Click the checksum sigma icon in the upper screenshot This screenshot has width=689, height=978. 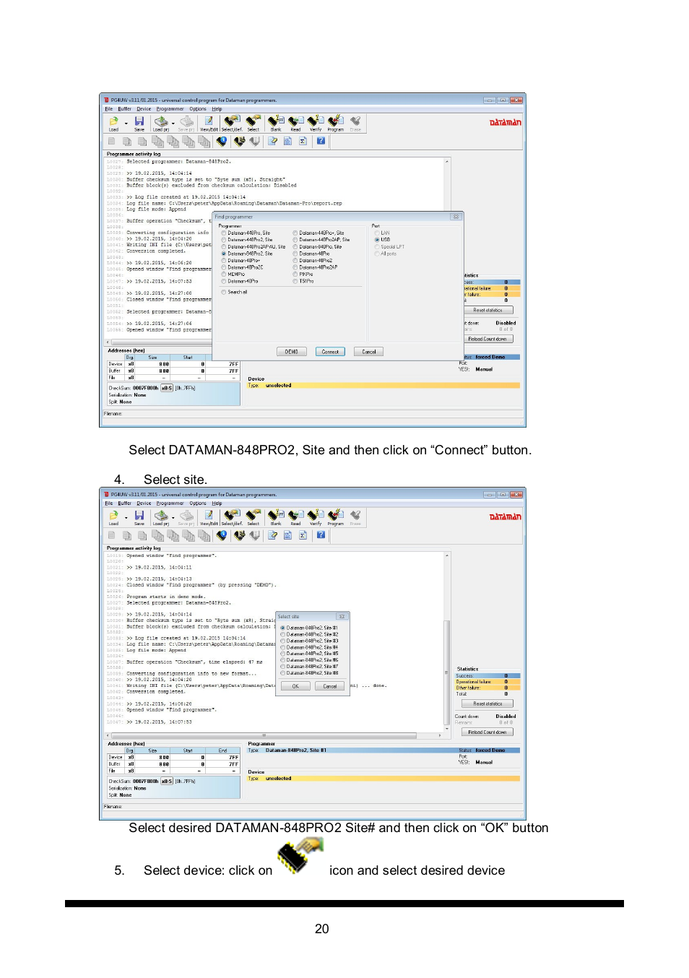(x=303, y=142)
